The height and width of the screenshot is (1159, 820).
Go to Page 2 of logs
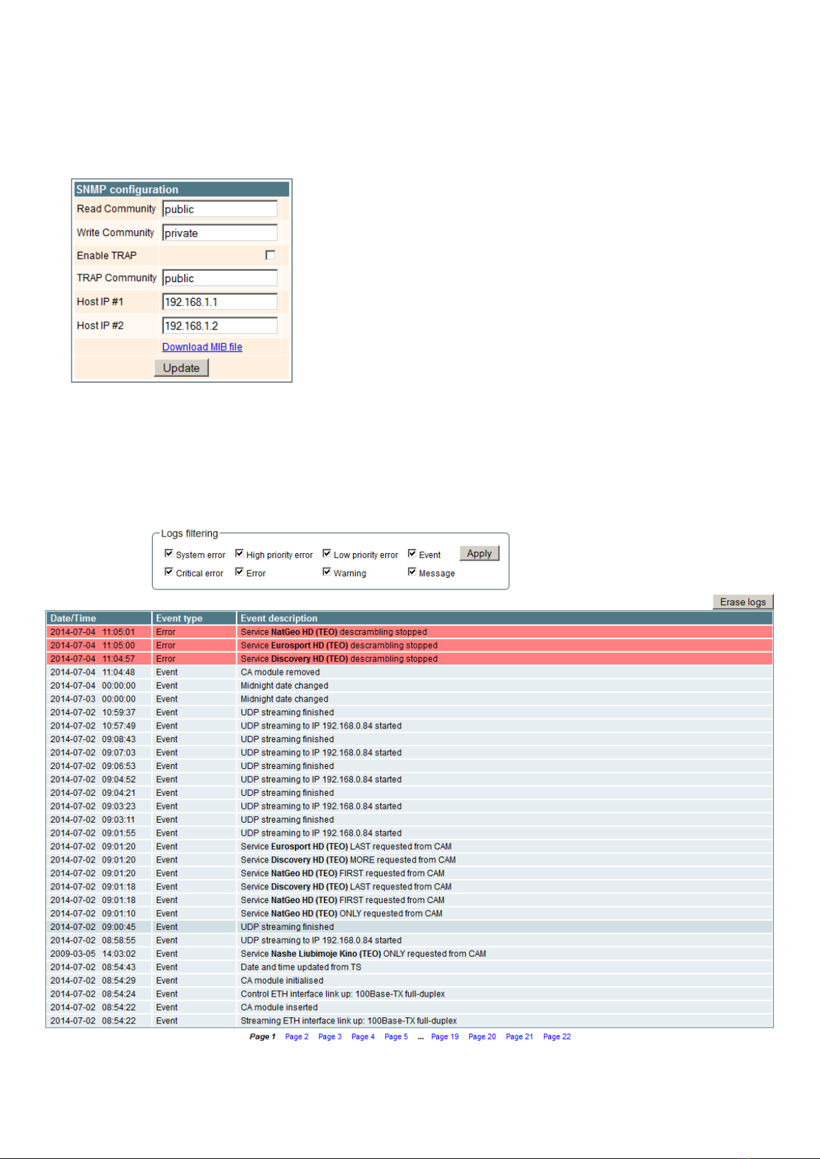[x=296, y=1037]
